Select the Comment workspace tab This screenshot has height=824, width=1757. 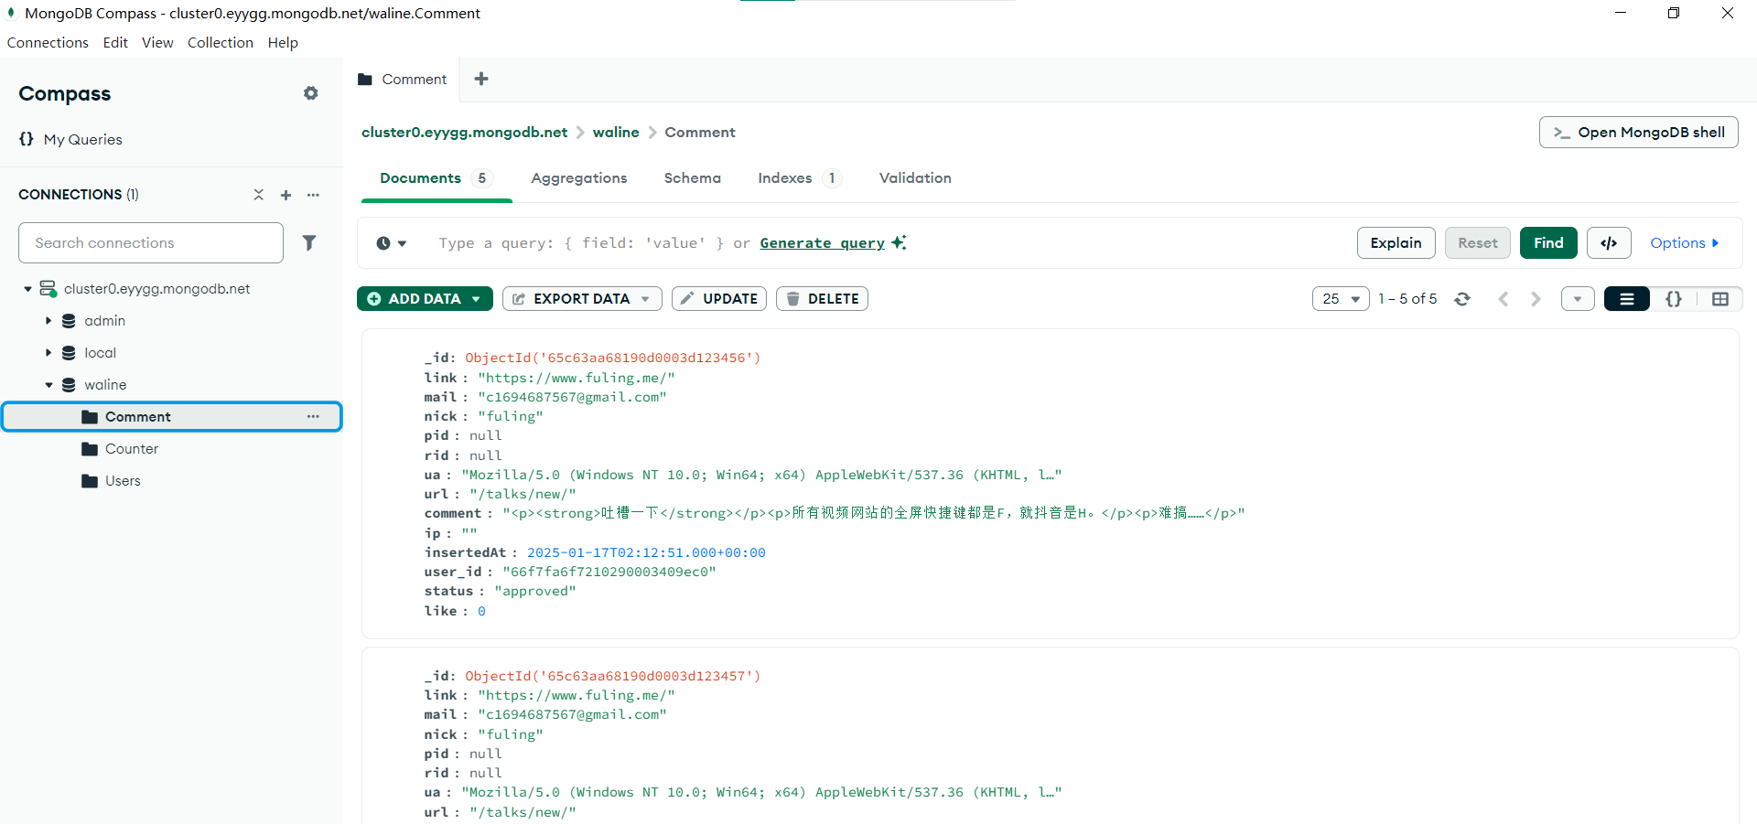pyautogui.click(x=403, y=80)
